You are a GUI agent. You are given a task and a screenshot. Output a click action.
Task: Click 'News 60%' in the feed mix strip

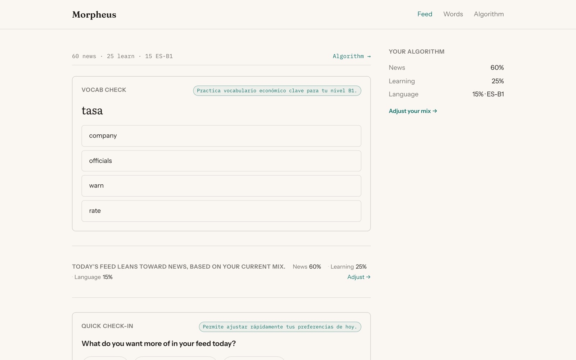[x=307, y=267]
